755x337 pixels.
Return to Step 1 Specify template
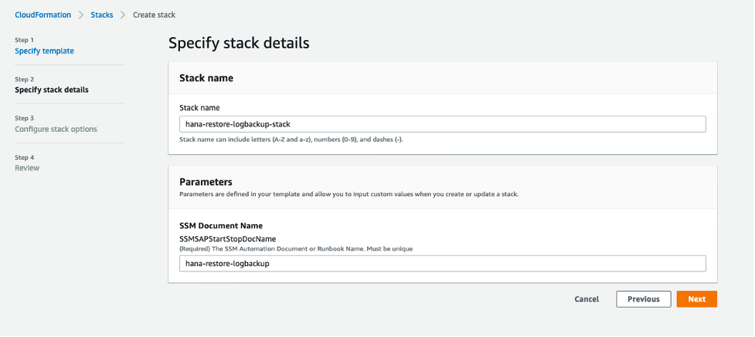click(x=45, y=51)
